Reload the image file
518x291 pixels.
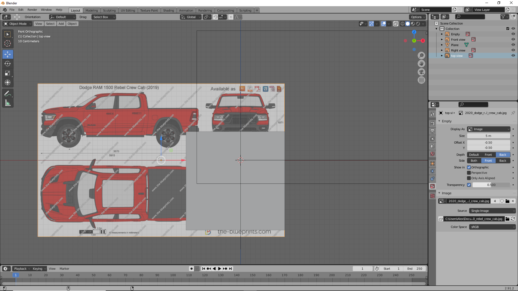point(513,219)
